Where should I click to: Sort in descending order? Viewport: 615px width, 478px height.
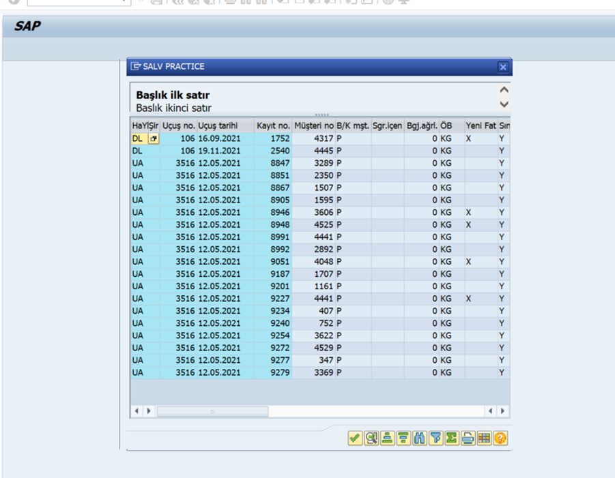tap(403, 438)
